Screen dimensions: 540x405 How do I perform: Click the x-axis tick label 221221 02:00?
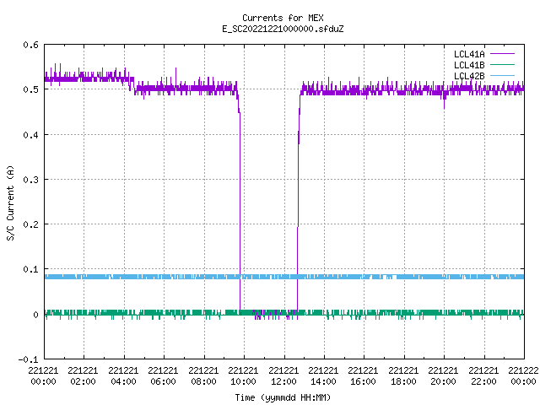tap(83, 375)
